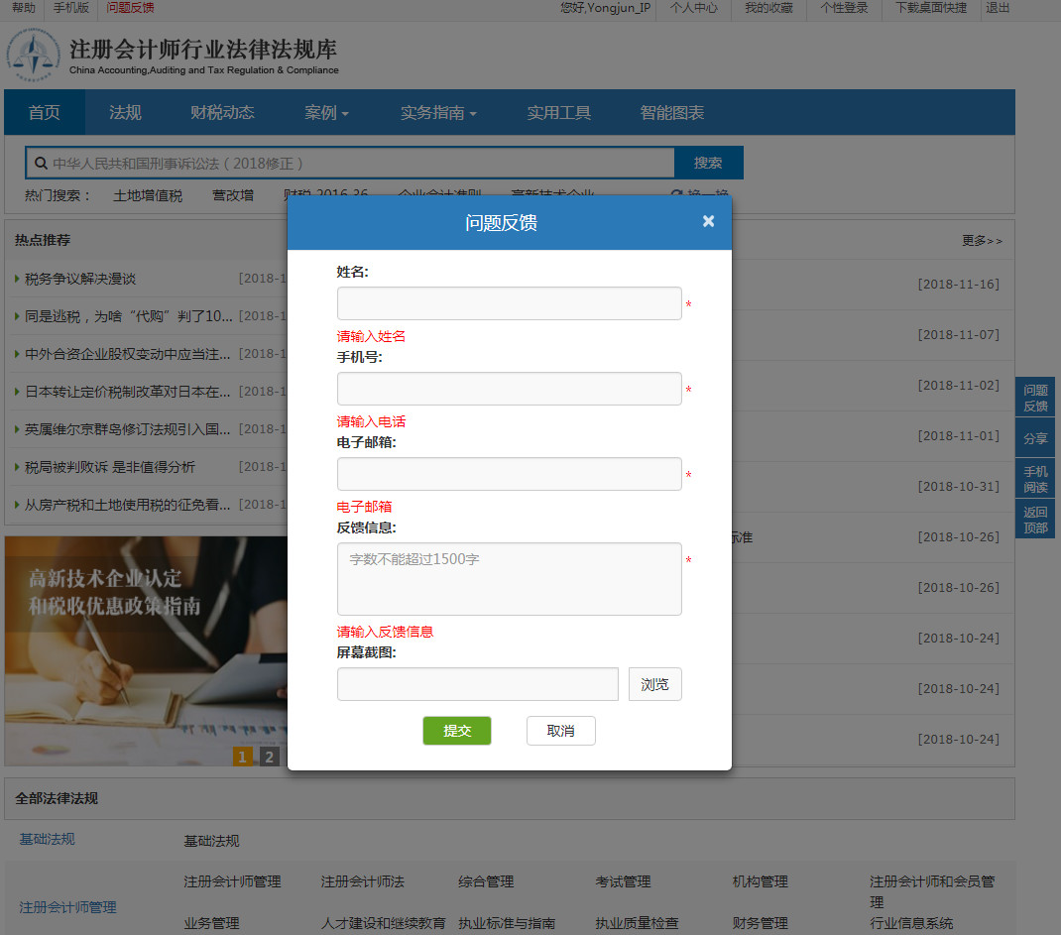
Task: Open 个人中心 link in top bar
Action: (693, 8)
